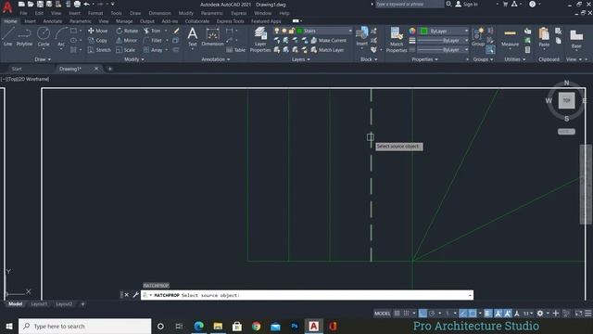The width and height of the screenshot is (593, 334).
Task: Undo using the quick access arrow
Action: (x=86, y=4)
